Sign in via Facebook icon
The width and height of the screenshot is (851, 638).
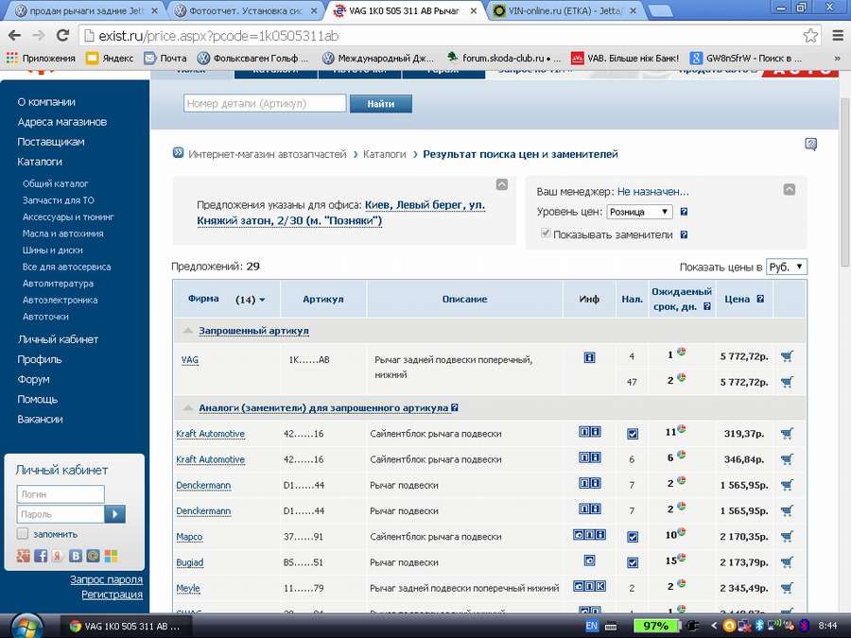pos(41,556)
